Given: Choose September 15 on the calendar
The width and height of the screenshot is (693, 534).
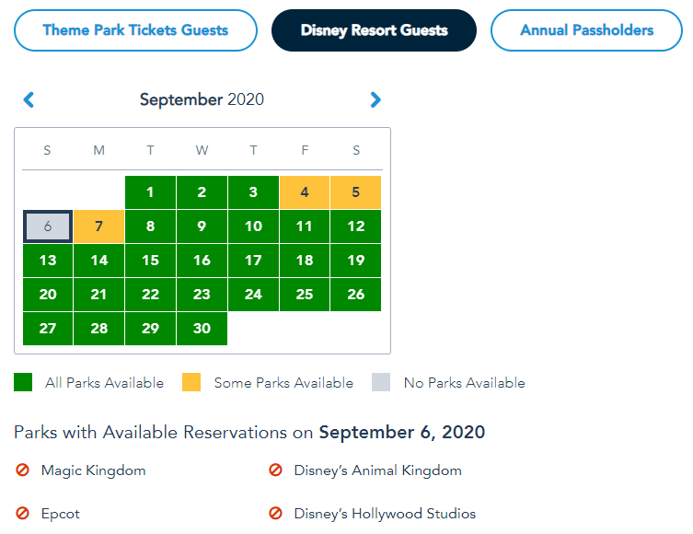Looking at the screenshot, I should tap(150, 261).
